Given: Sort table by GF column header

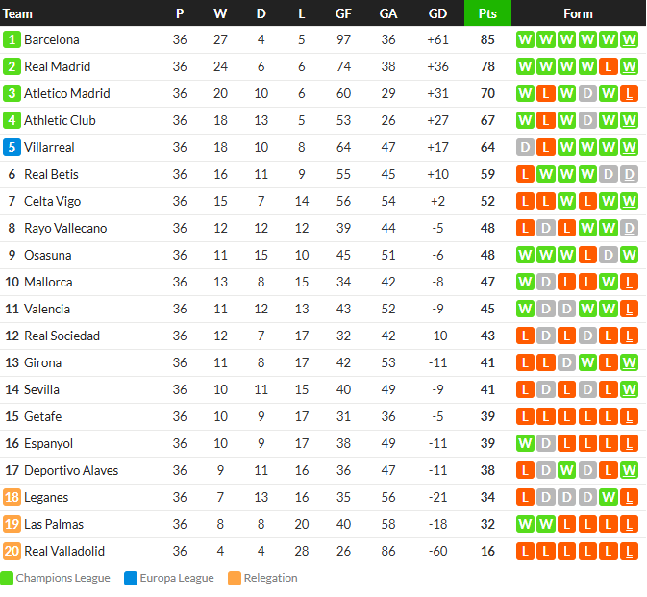Looking at the screenshot, I should (x=343, y=13).
